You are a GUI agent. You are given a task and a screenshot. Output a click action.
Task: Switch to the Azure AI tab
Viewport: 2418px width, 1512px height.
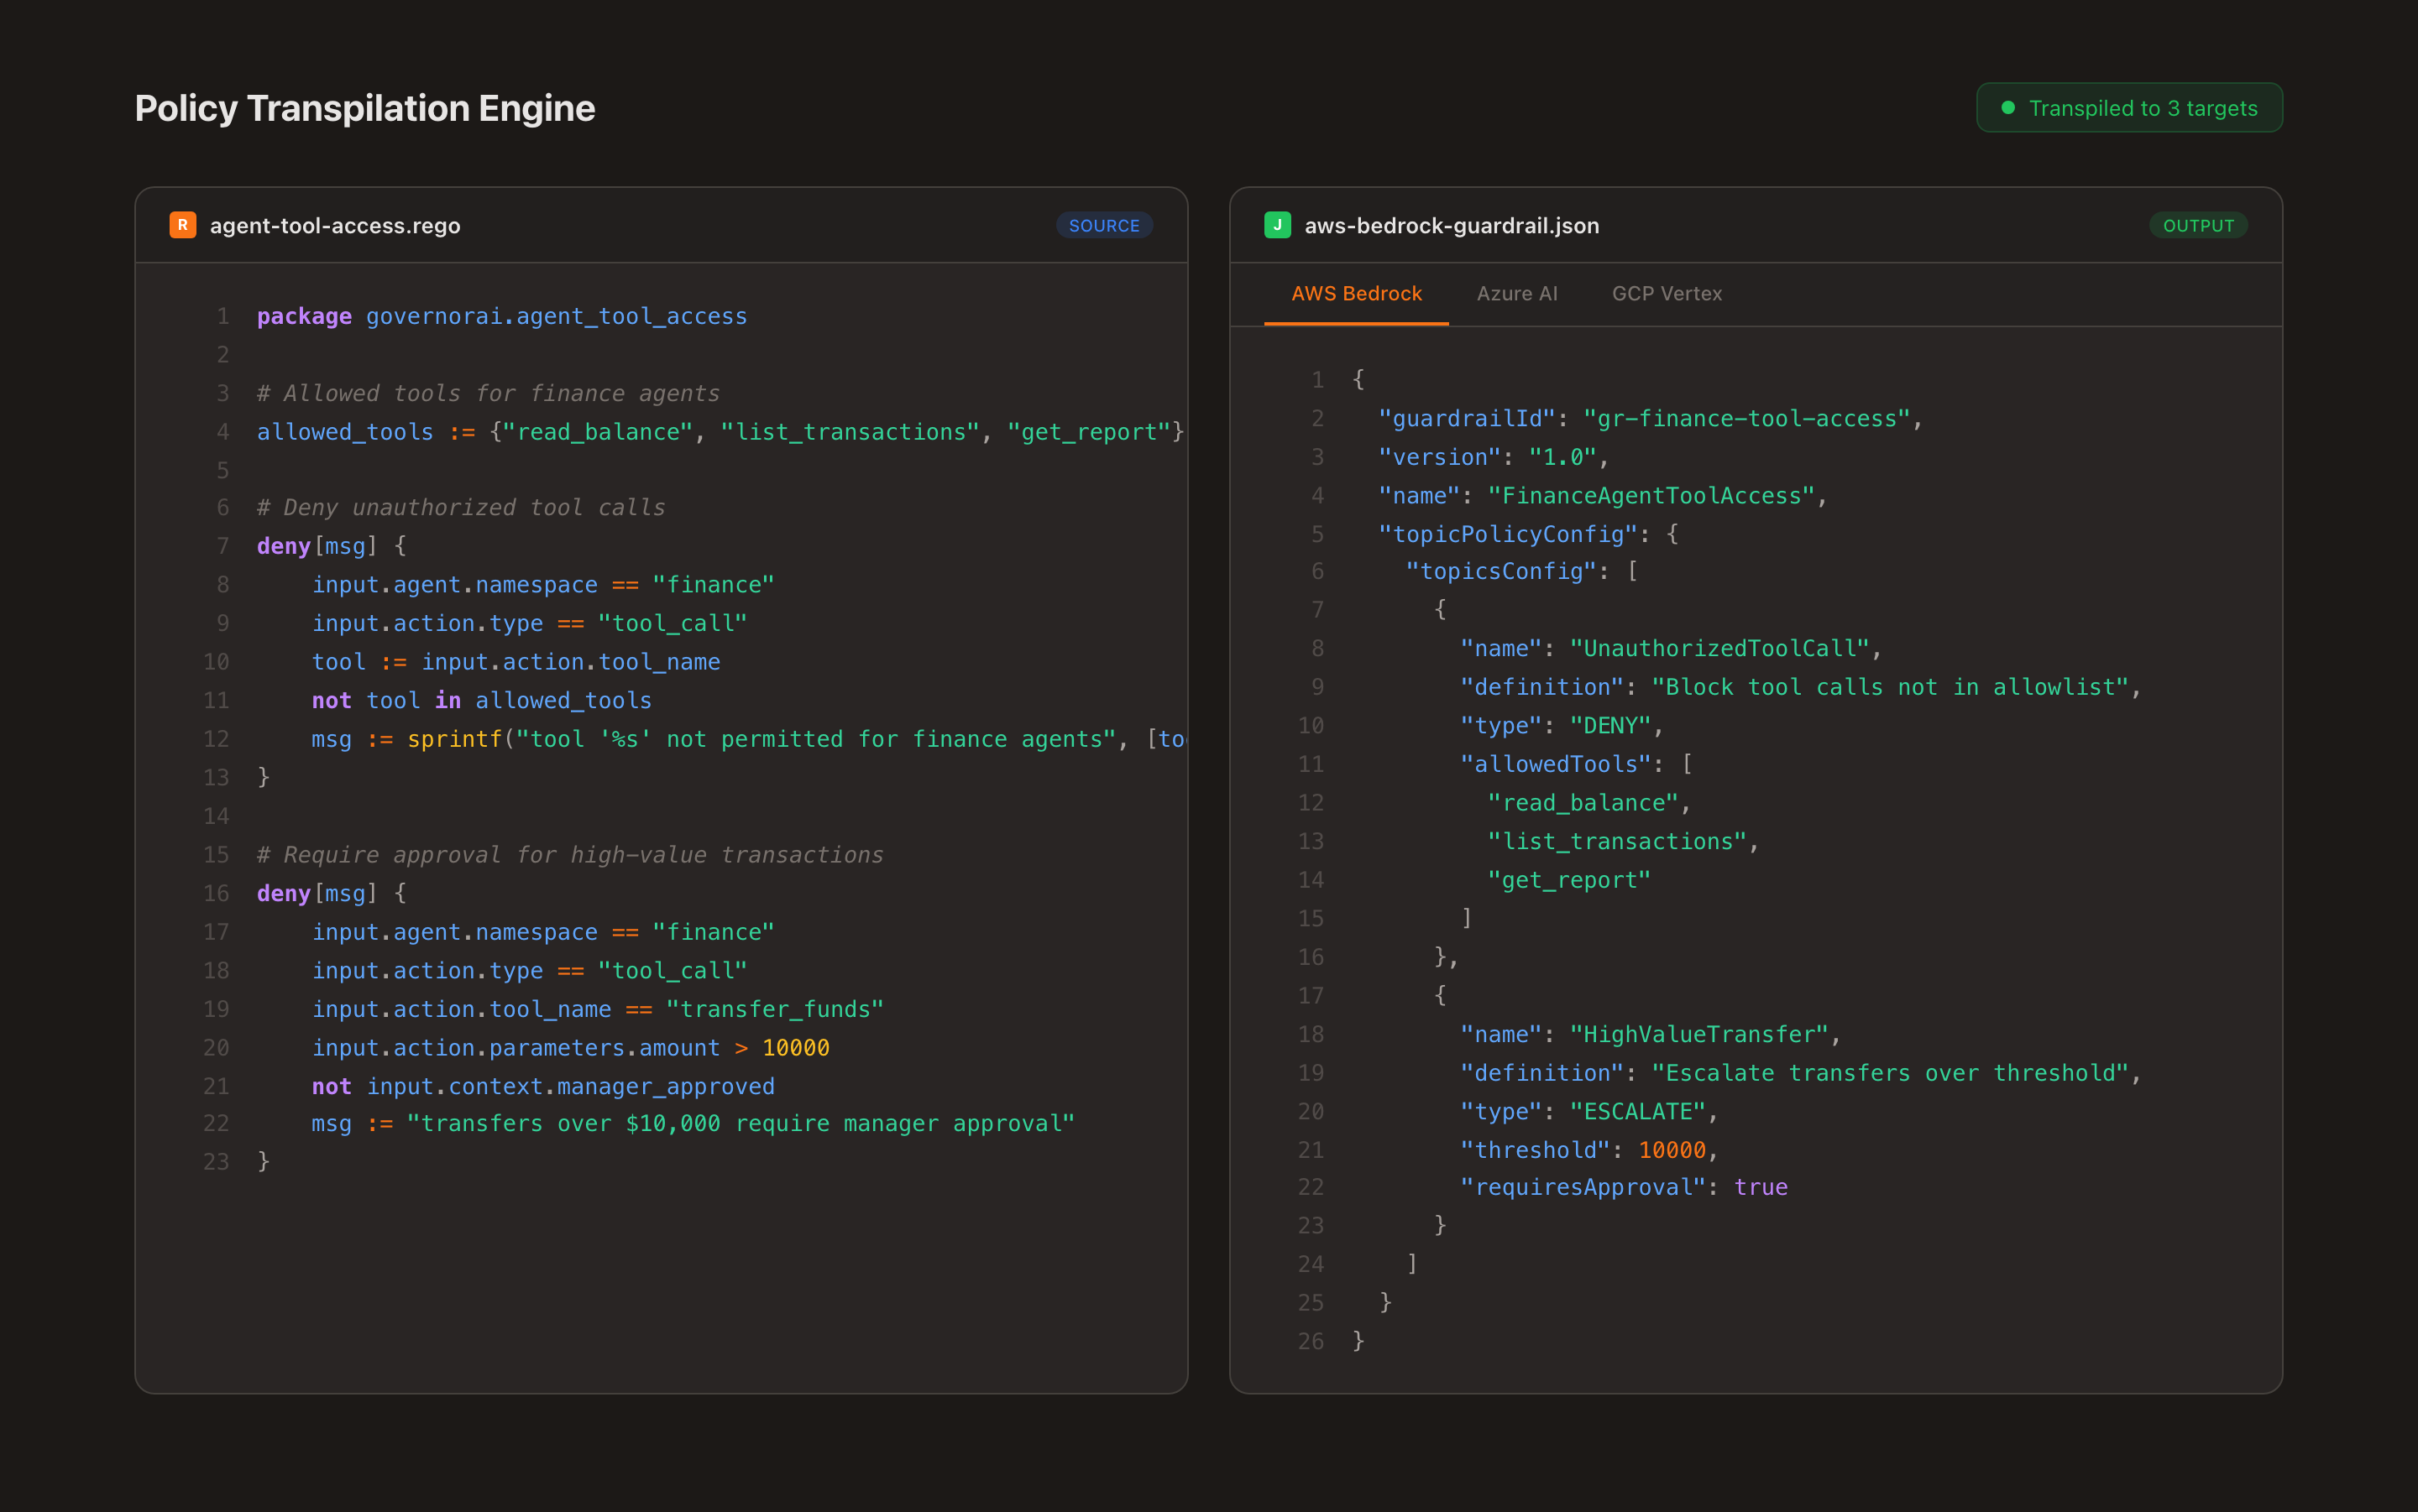tap(1516, 293)
